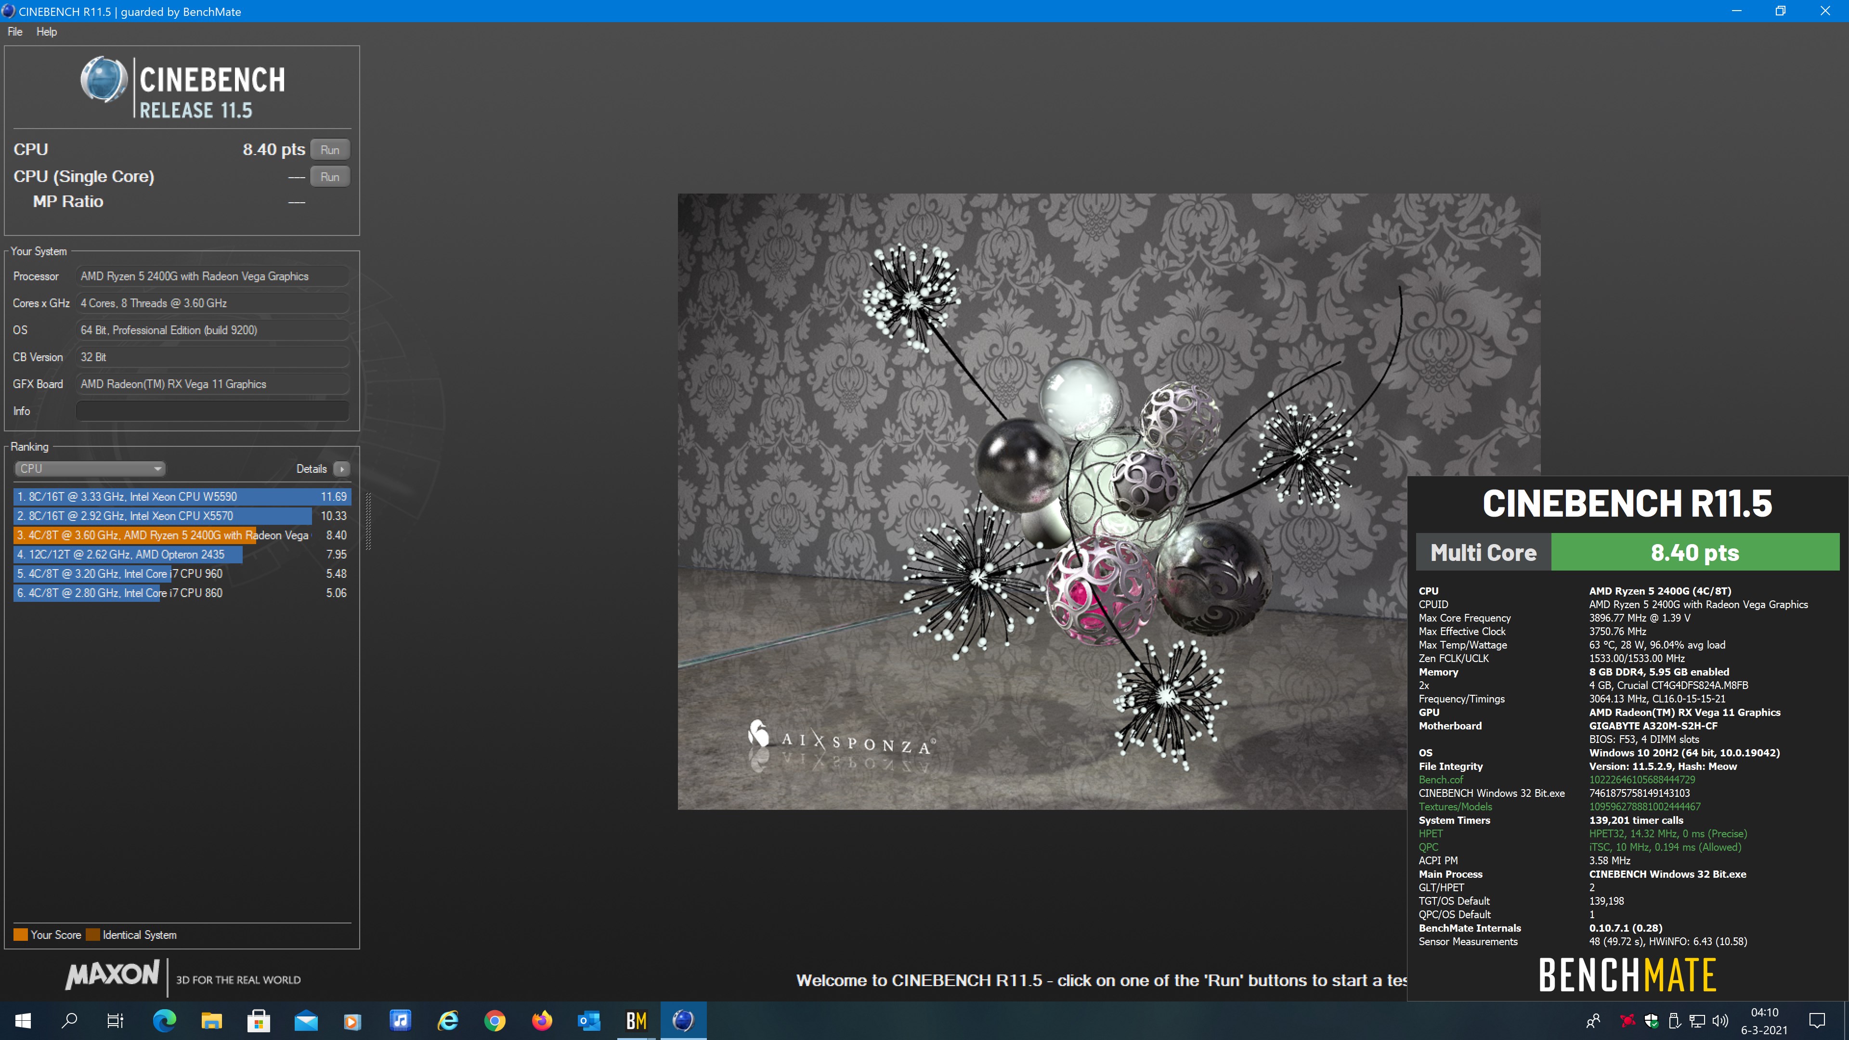Click the GFX Board field
The height and width of the screenshot is (1040, 1849).
tap(212, 384)
